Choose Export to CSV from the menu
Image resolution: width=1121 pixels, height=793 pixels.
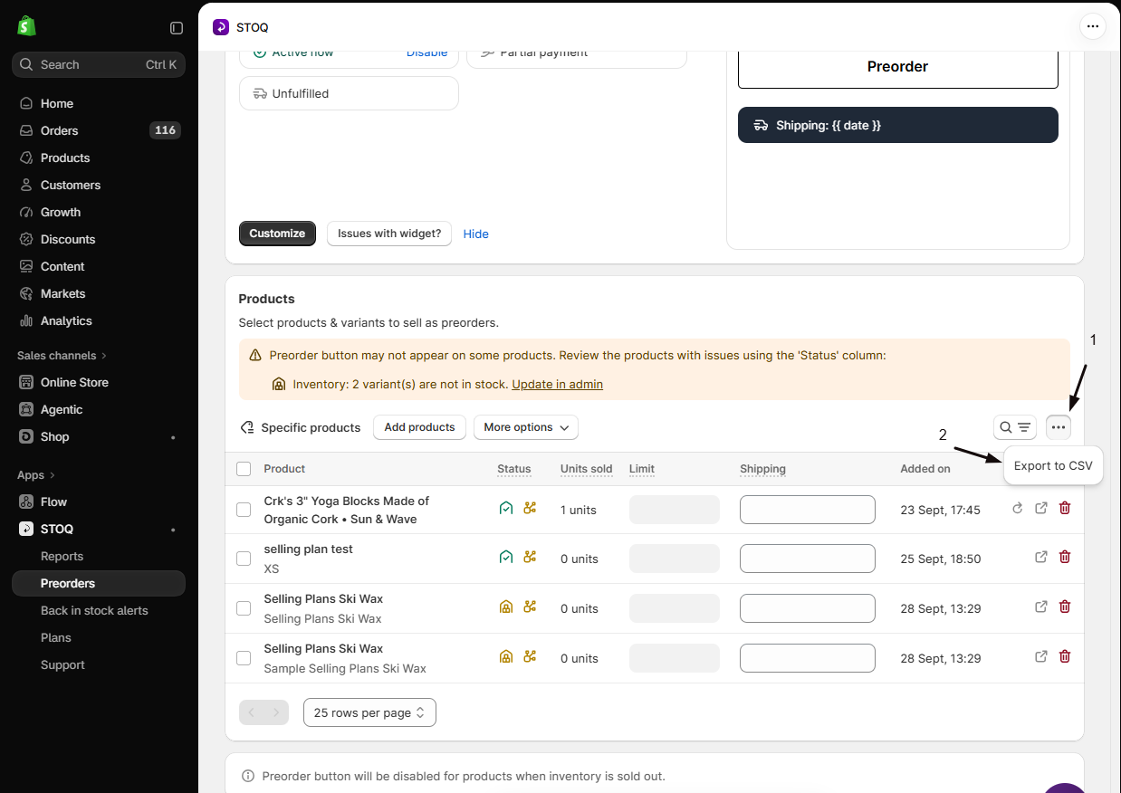pyautogui.click(x=1053, y=466)
